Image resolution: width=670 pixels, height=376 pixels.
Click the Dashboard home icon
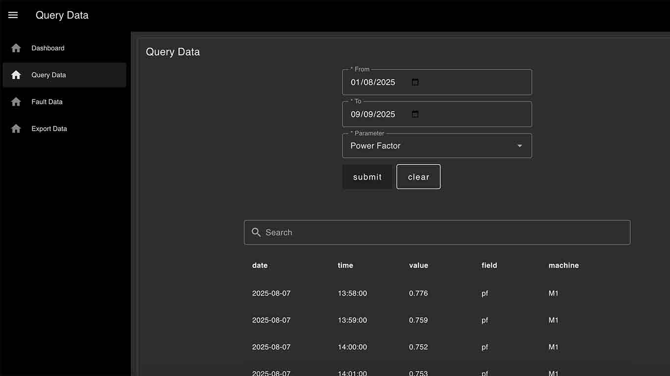coord(16,48)
